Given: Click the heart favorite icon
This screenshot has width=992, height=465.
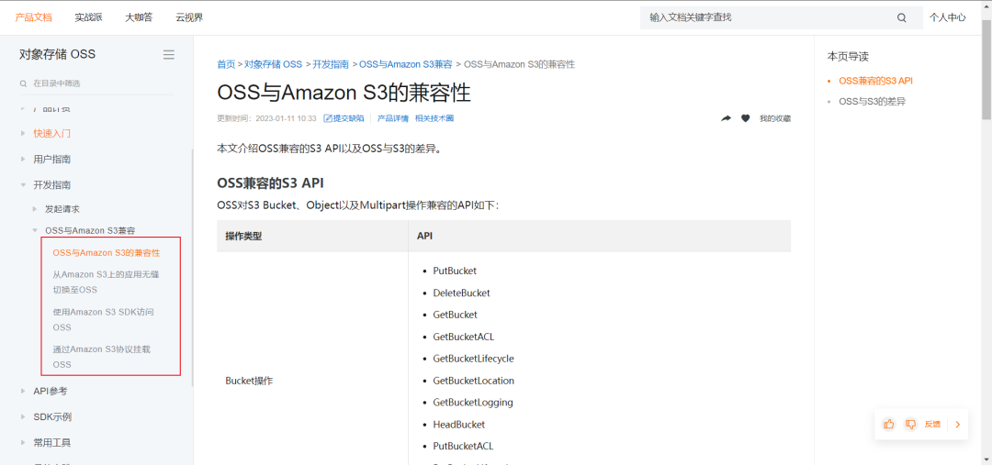Looking at the screenshot, I should click(x=745, y=118).
